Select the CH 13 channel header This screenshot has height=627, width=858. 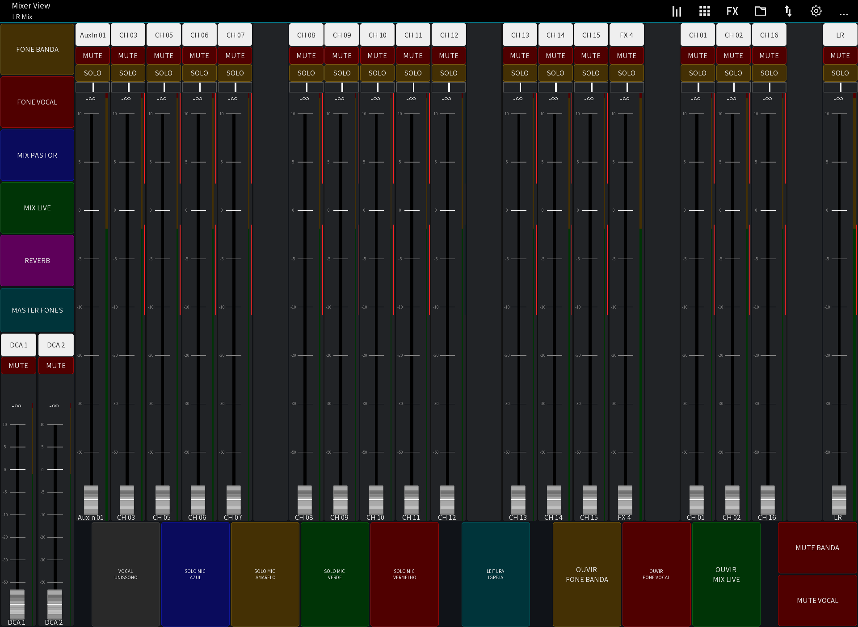(519, 35)
